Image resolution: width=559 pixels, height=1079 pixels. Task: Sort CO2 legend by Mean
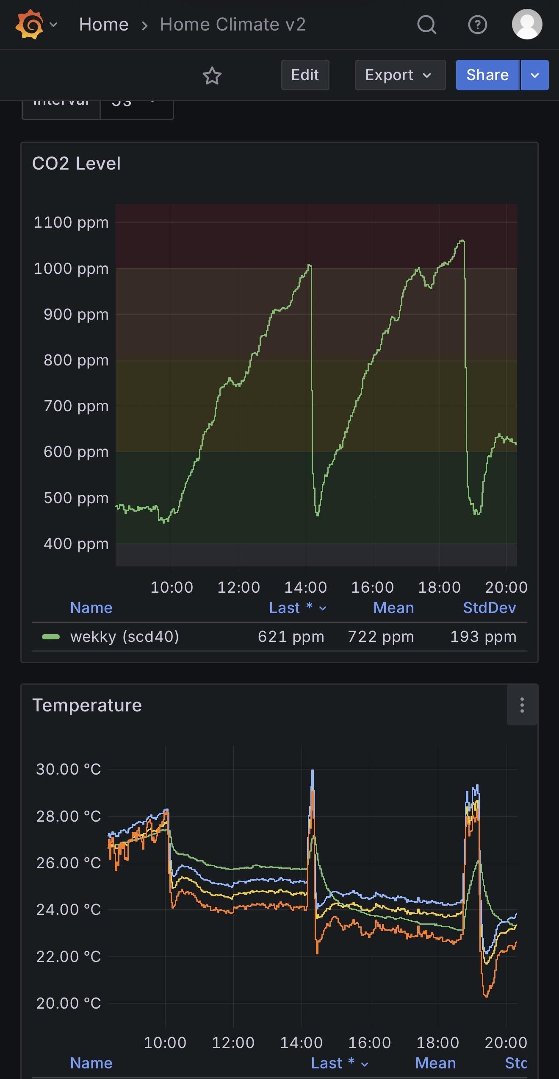pyautogui.click(x=393, y=608)
